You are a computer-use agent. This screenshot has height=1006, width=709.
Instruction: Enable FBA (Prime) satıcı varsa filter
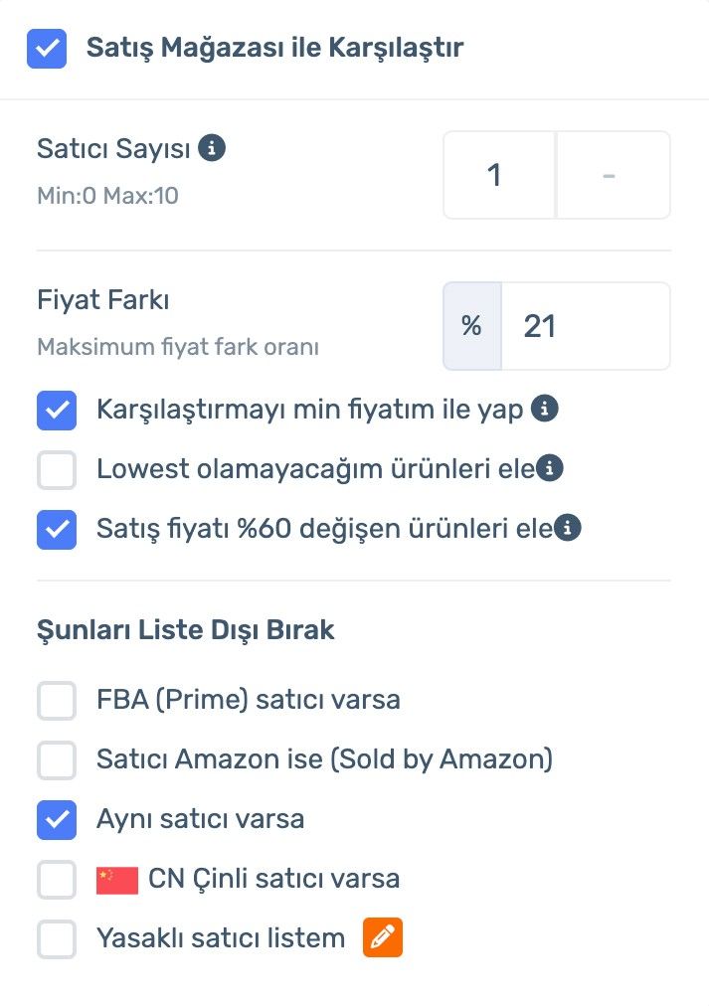coord(57,700)
